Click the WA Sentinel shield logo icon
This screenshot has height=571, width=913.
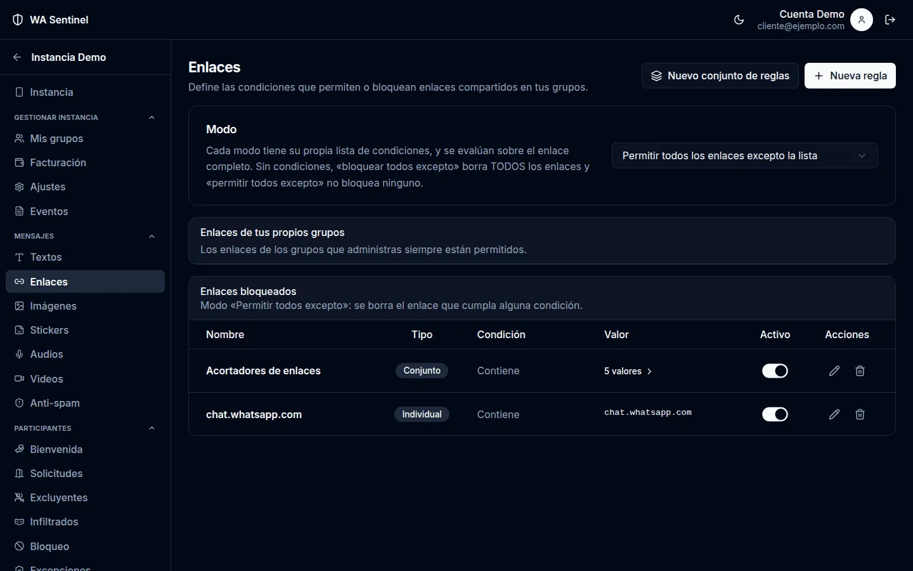pyautogui.click(x=18, y=20)
